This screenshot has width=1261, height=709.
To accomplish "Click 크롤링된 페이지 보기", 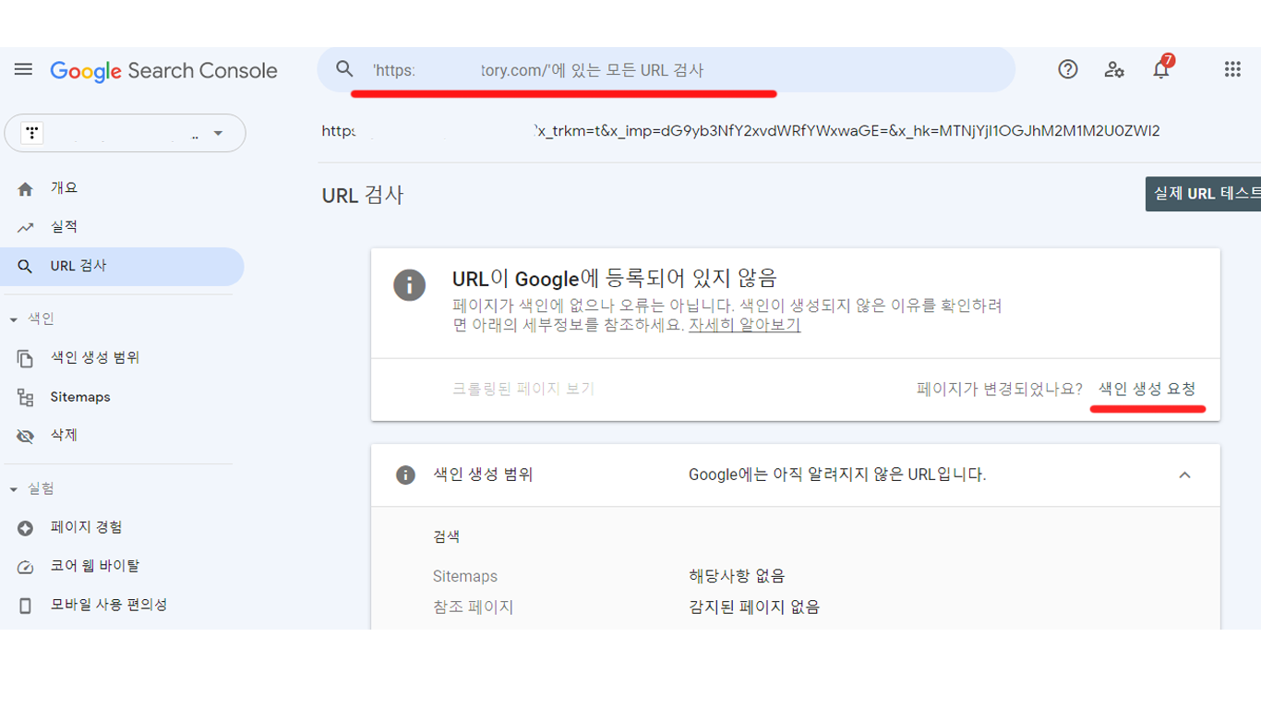I will [523, 389].
